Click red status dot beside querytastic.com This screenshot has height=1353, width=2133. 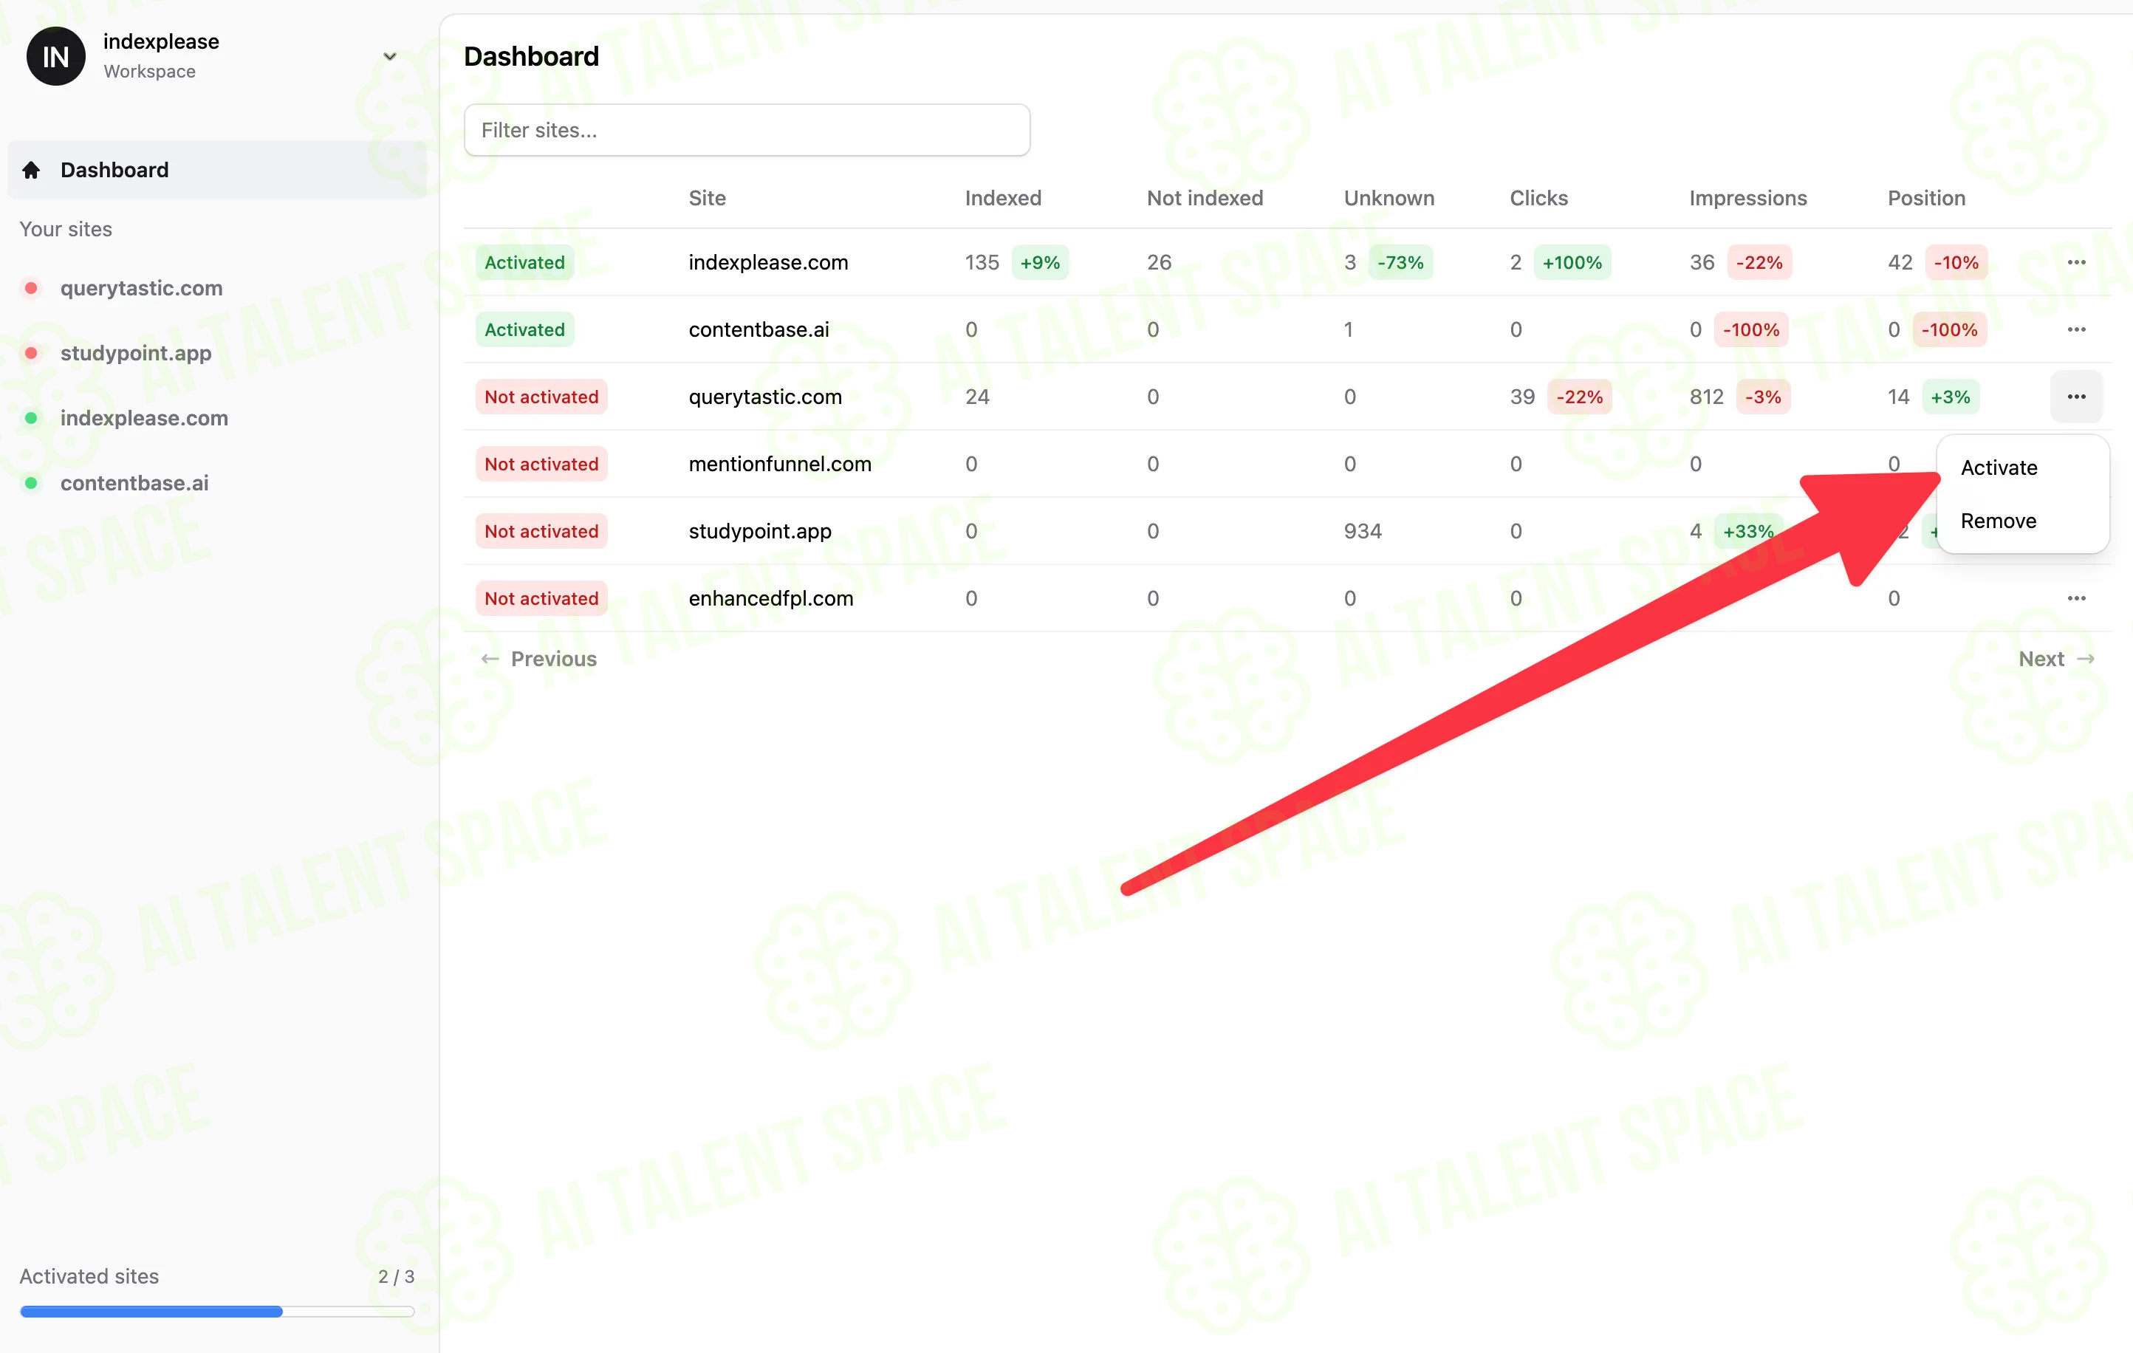(31, 289)
